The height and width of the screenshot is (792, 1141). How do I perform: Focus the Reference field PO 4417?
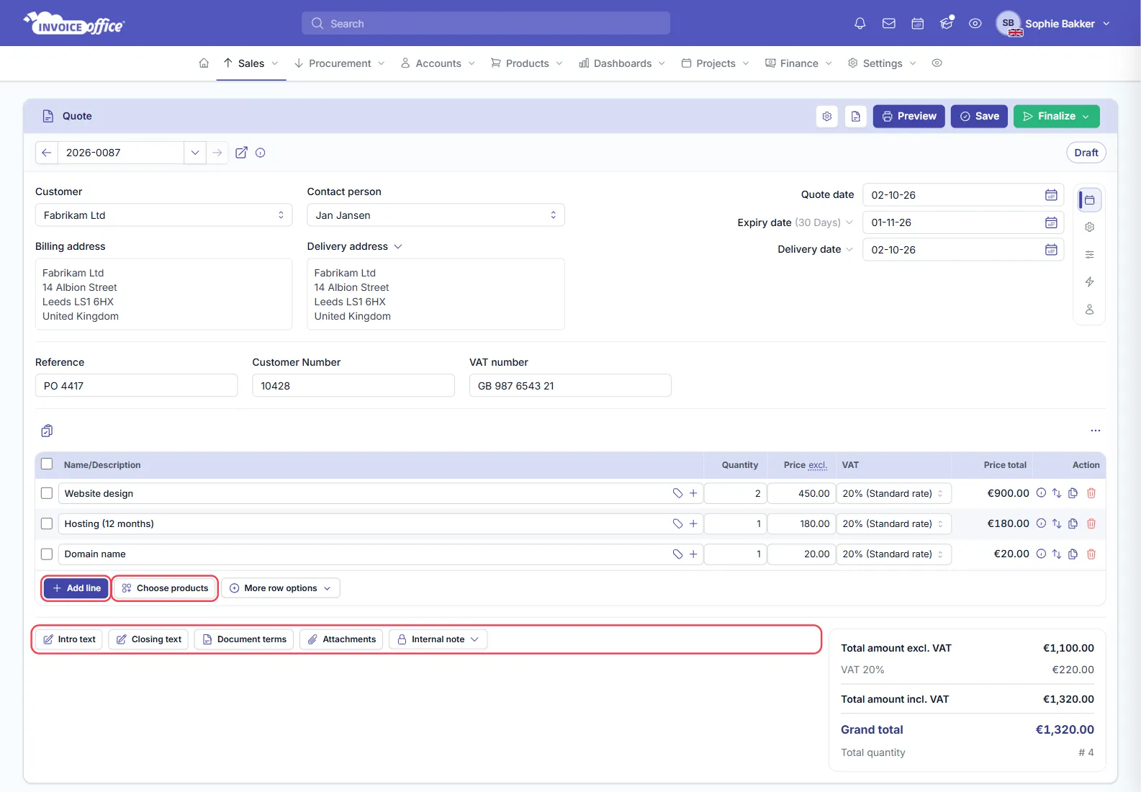(x=136, y=386)
